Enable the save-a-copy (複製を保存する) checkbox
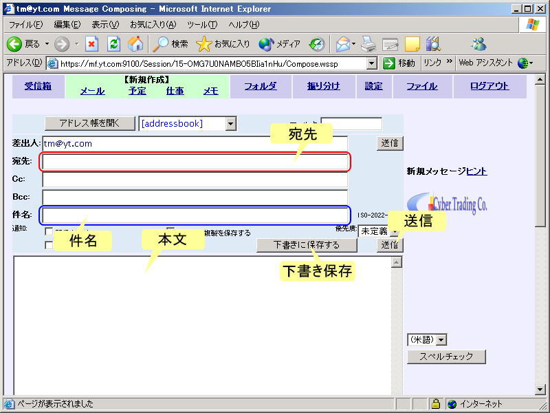The image size is (550, 413). pyautogui.click(x=171, y=233)
